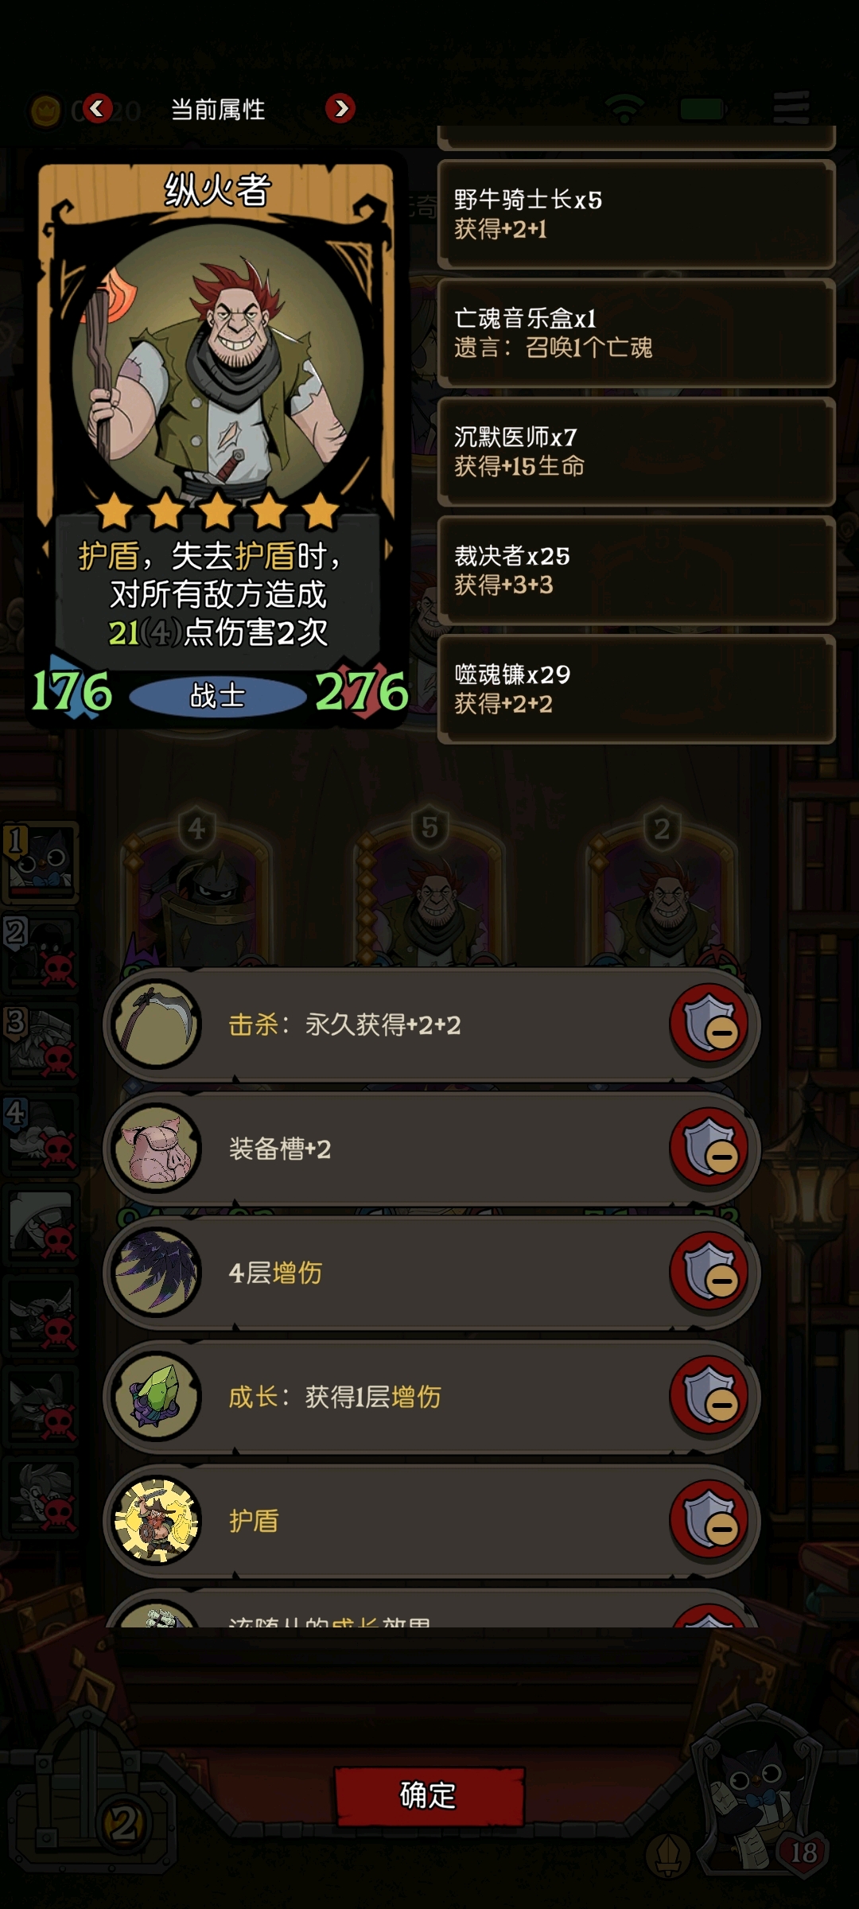Click the scythe icon for 击杀 effect

point(157,1024)
